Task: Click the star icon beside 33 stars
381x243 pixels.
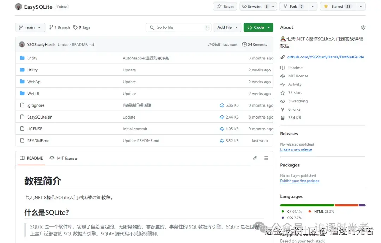Action: (x=283, y=93)
